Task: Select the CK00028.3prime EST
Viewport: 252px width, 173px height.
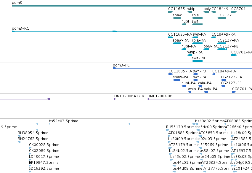Action: pyautogui.click(x=30, y=148)
